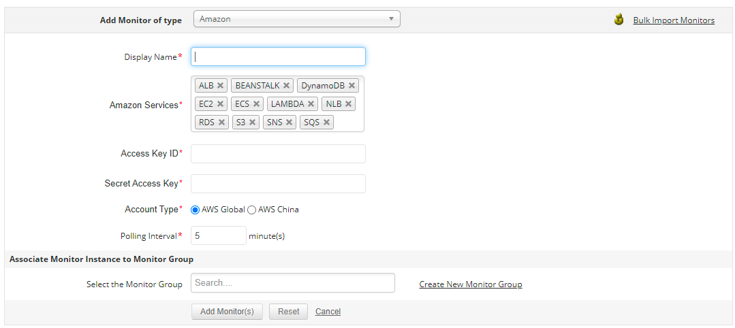Click the Monitor Group search box
Screen dimensions: 735x328
pyautogui.click(x=293, y=283)
